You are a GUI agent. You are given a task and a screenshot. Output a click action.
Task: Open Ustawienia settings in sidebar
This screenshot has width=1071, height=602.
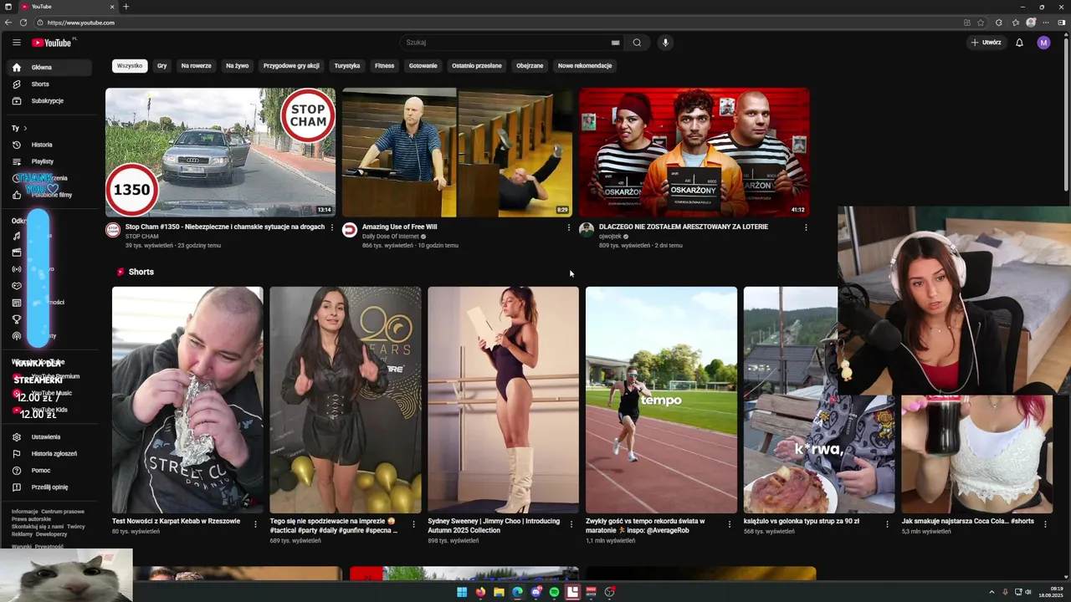tap(49, 437)
